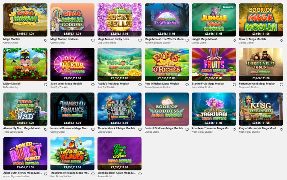The image size is (287, 180).
Task: Click the Starlite Fruit Mega Moolah title
Action: click(x=208, y=84)
